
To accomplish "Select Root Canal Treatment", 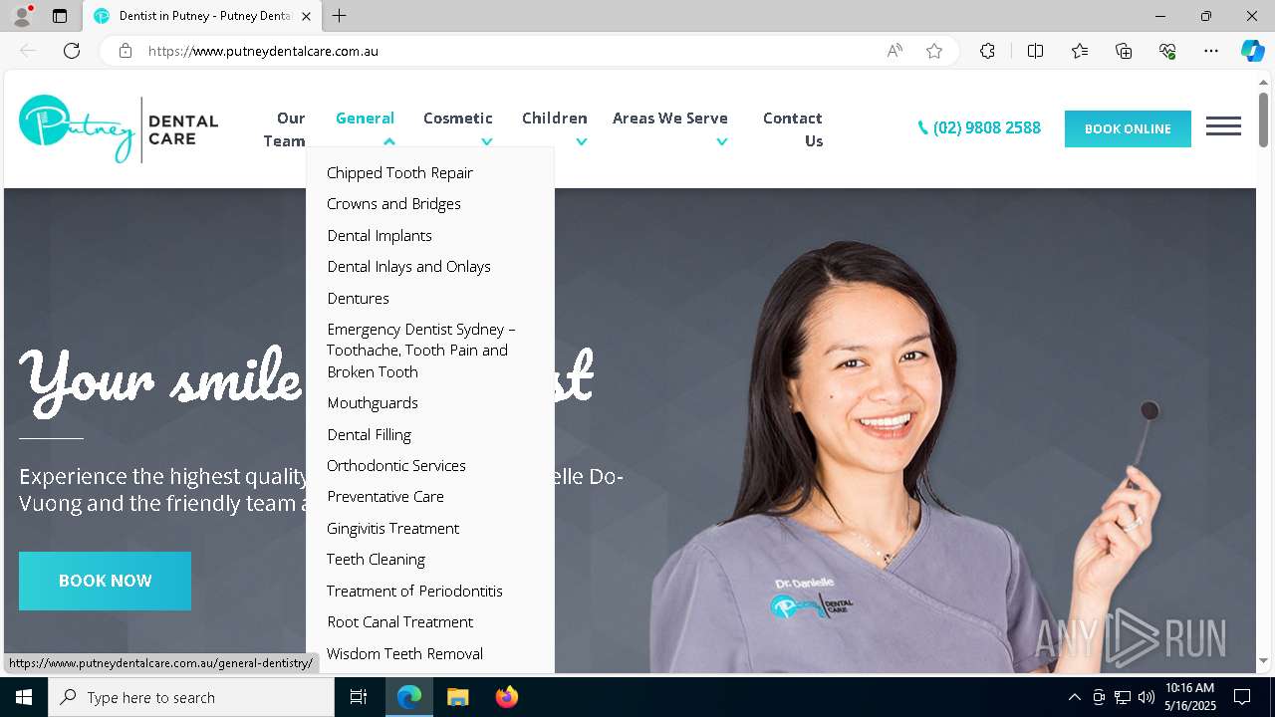I will [399, 621].
